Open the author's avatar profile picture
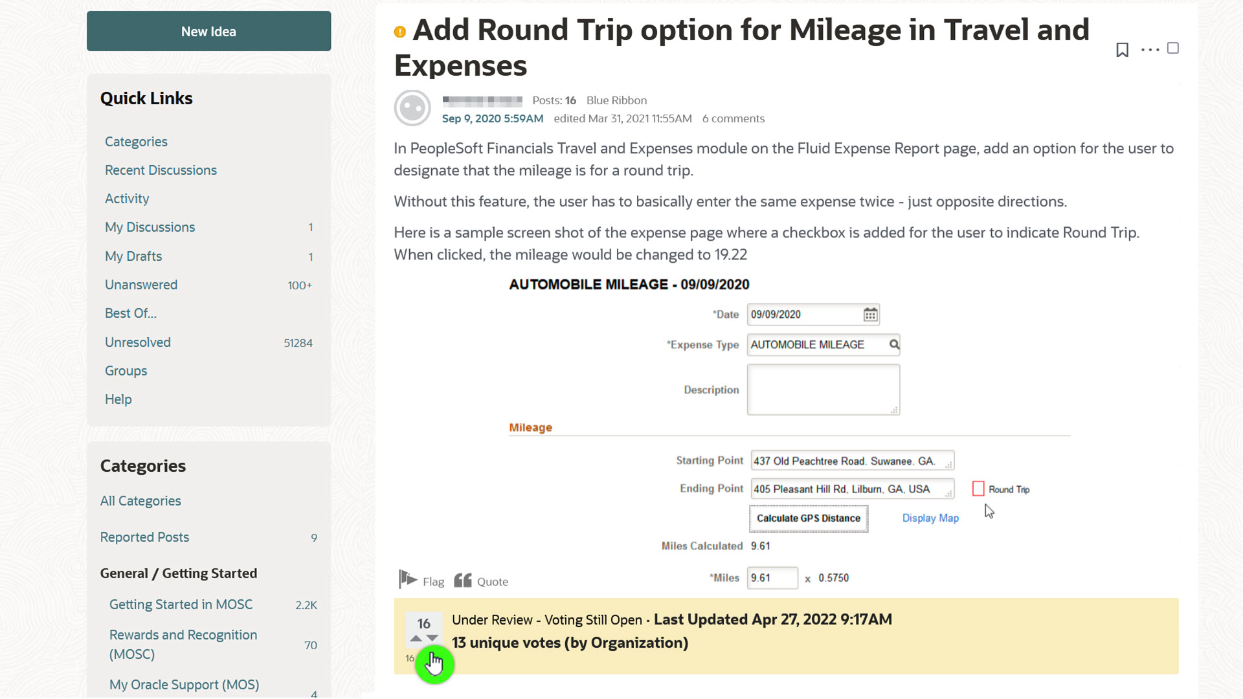This screenshot has height=699, width=1243. pos(412,107)
